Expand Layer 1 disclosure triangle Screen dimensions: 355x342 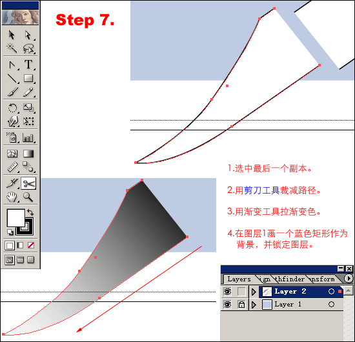pos(254,305)
